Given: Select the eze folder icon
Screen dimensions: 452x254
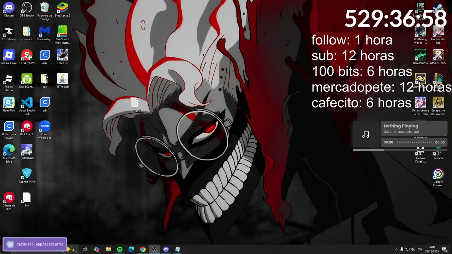Looking at the screenshot, I should point(44,81).
